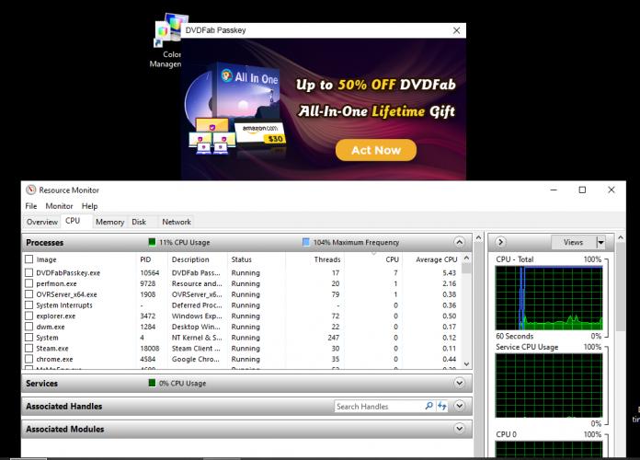This screenshot has width=640, height=460.
Task: Click the Views button
Action: pos(573,242)
